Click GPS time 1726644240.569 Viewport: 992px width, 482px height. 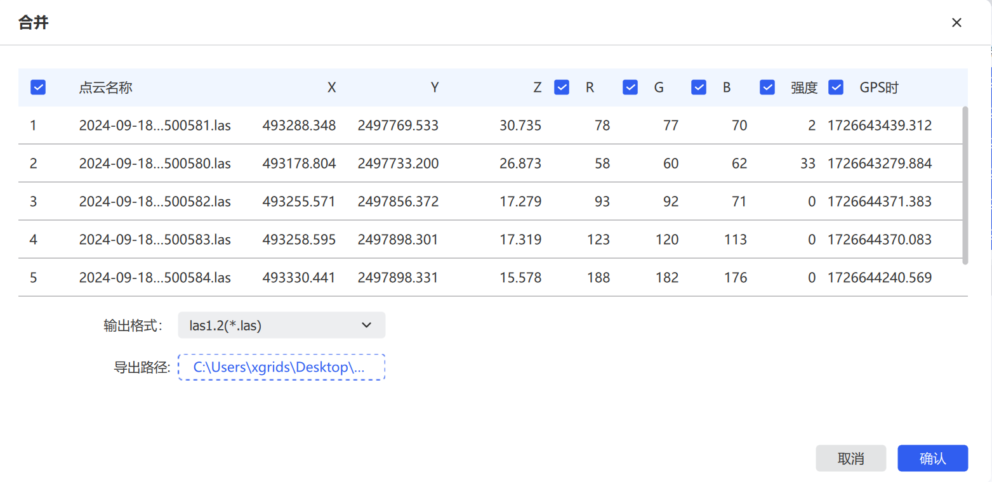[x=880, y=278]
